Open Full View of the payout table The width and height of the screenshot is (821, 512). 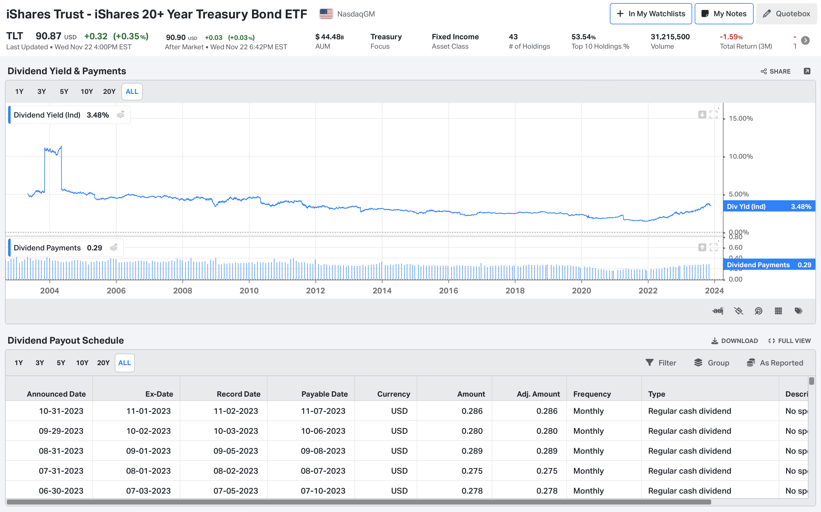[x=789, y=341]
